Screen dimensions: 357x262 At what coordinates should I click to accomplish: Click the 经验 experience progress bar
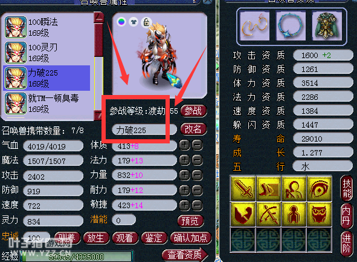click(x=77, y=257)
